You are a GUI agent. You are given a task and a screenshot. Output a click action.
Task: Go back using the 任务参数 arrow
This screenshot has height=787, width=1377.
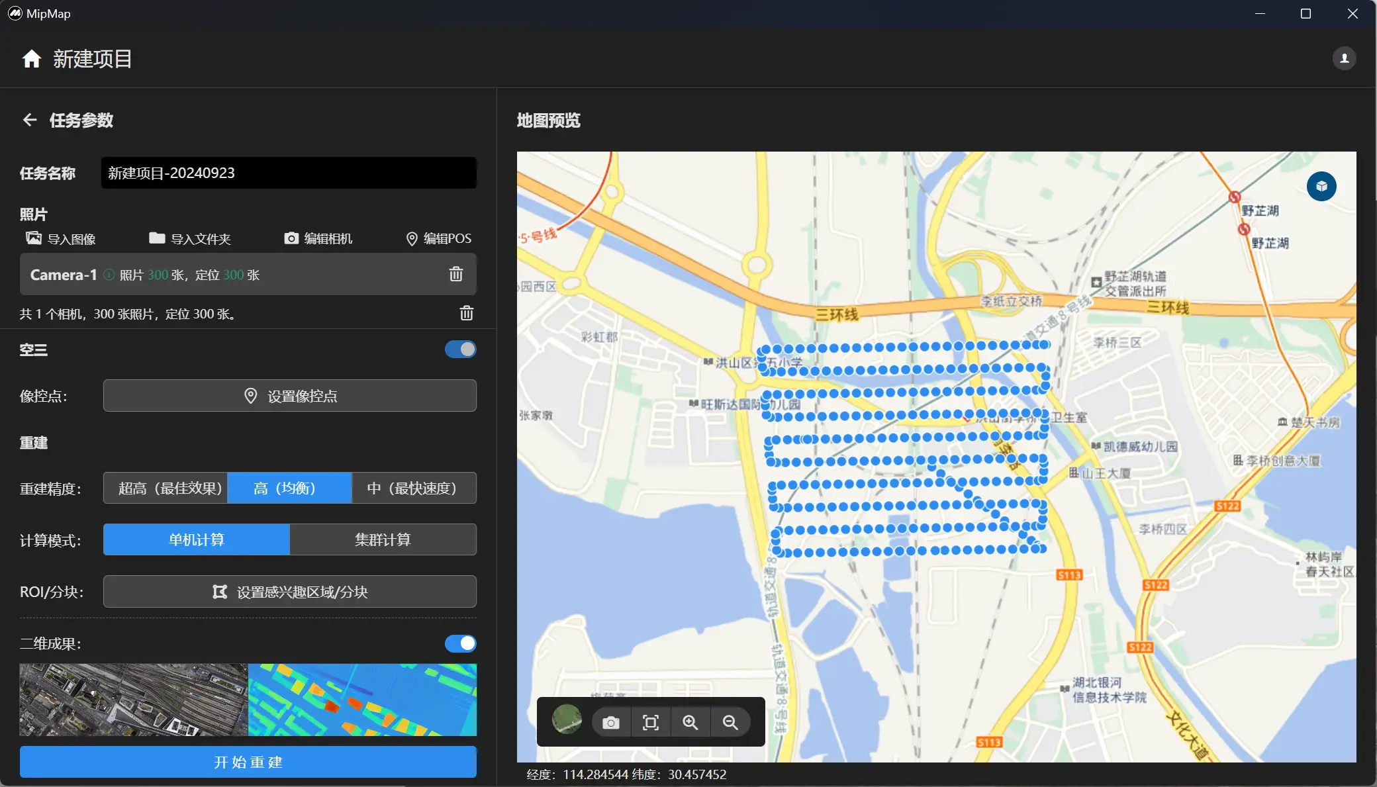coord(30,120)
